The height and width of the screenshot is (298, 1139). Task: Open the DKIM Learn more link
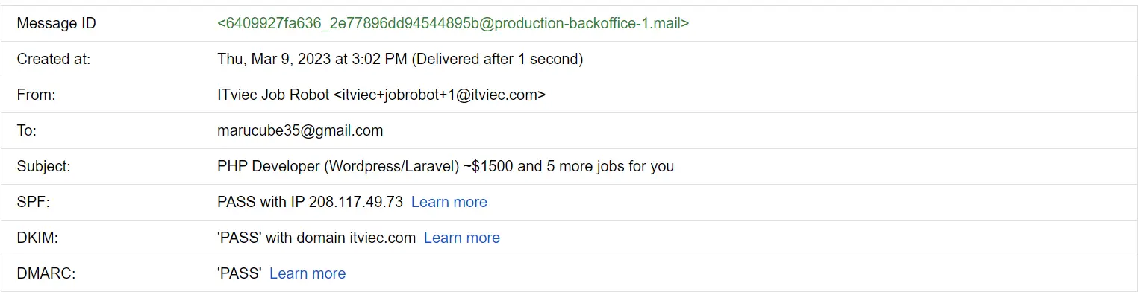pos(461,238)
